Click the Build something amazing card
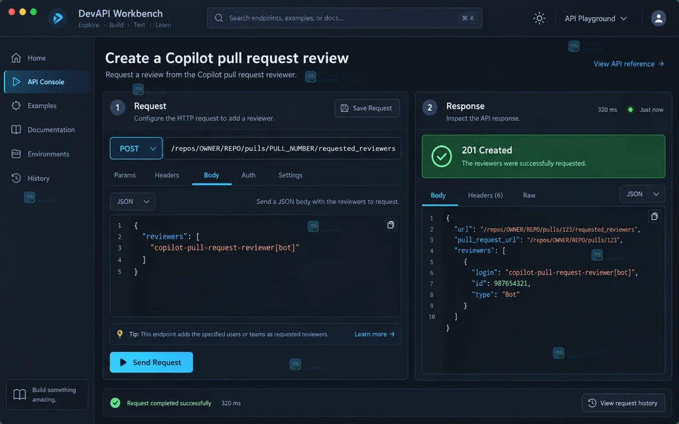The image size is (679, 424). (x=47, y=395)
